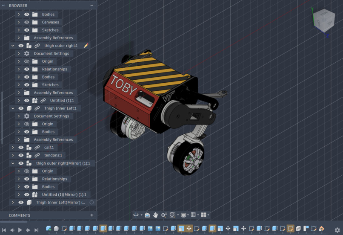343x235 pixels.
Task: Select the Orbit navigation tool
Action: (x=136, y=215)
